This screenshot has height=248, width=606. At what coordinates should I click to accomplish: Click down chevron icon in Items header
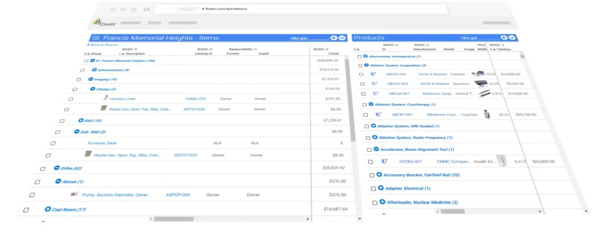pos(342,38)
